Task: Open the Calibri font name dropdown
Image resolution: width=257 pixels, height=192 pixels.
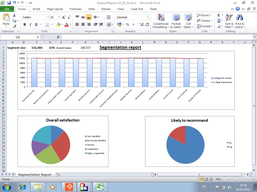Action: (x=48, y=17)
